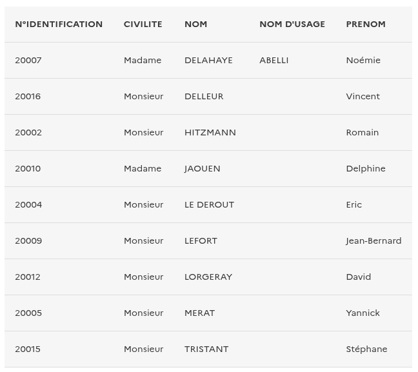Click identification number 20007
The height and width of the screenshot is (372, 418).
tap(28, 61)
